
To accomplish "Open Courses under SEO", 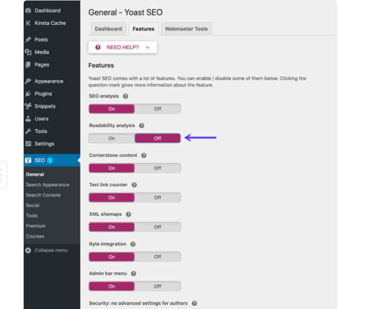I will 35,236.
